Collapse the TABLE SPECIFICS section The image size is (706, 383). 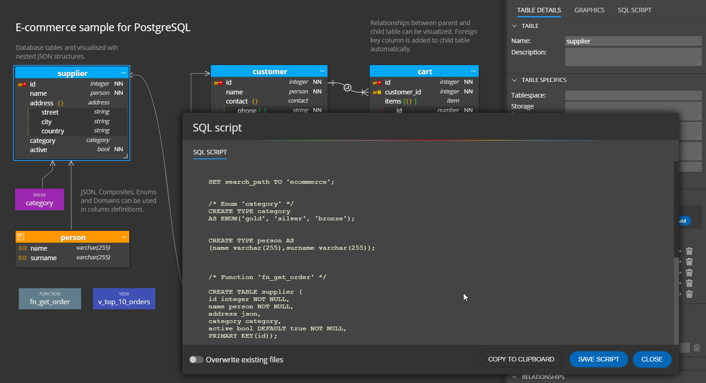click(x=514, y=80)
